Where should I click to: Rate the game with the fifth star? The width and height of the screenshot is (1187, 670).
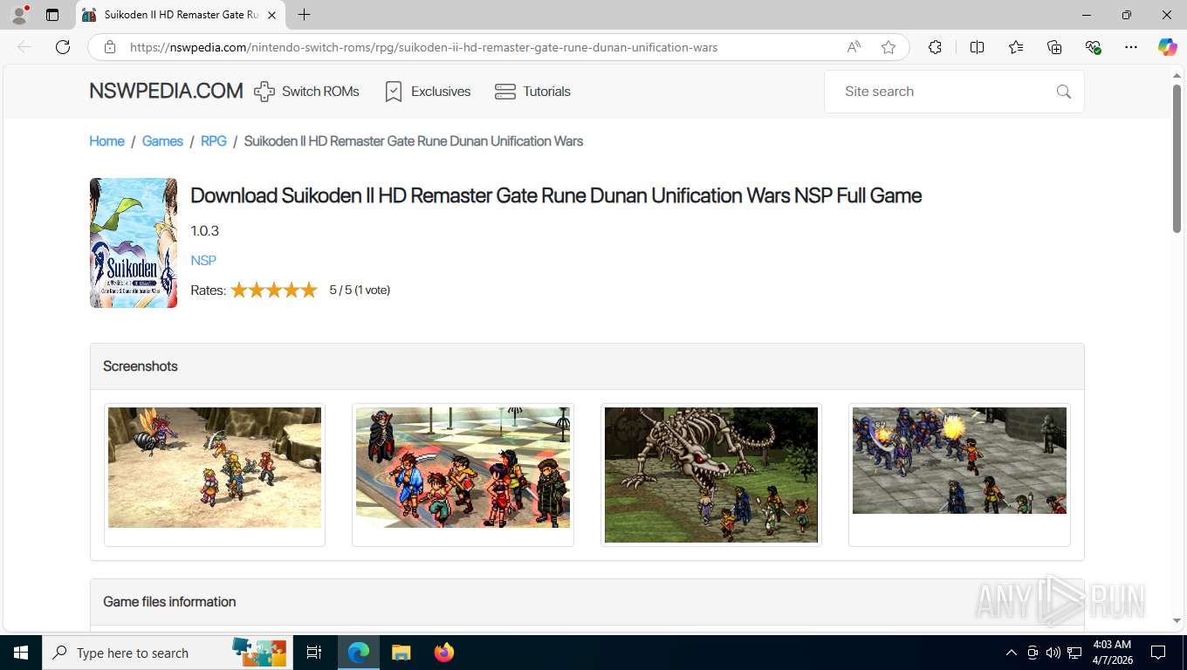(x=309, y=291)
